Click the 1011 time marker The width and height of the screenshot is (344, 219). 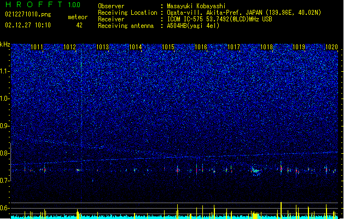click(37, 47)
